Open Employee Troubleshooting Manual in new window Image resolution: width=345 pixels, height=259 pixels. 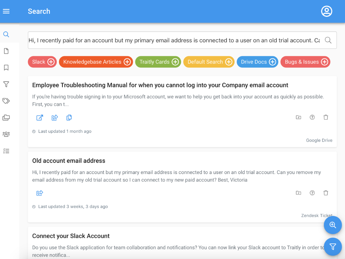[x=40, y=118]
